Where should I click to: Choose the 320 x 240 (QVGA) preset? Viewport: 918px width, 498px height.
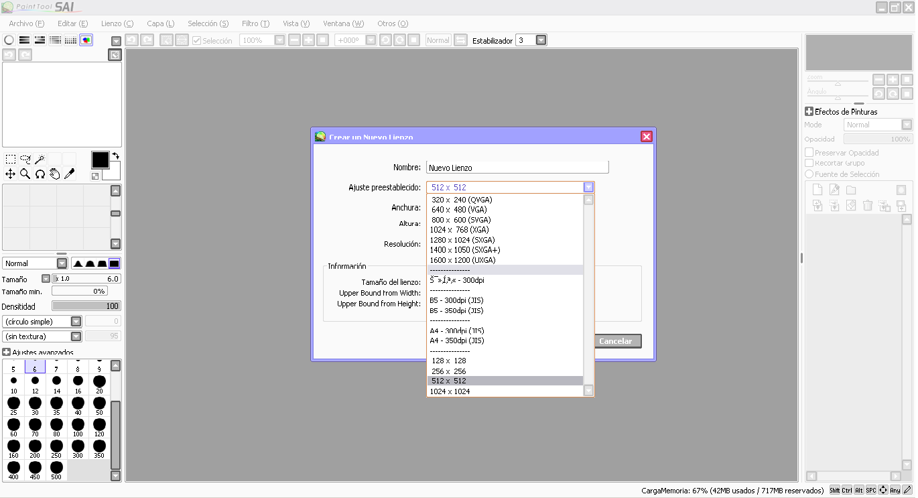point(505,200)
